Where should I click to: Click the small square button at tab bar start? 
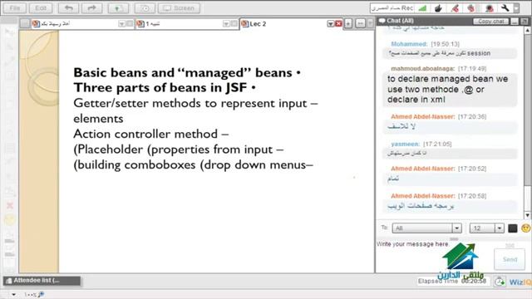(x=24, y=23)
